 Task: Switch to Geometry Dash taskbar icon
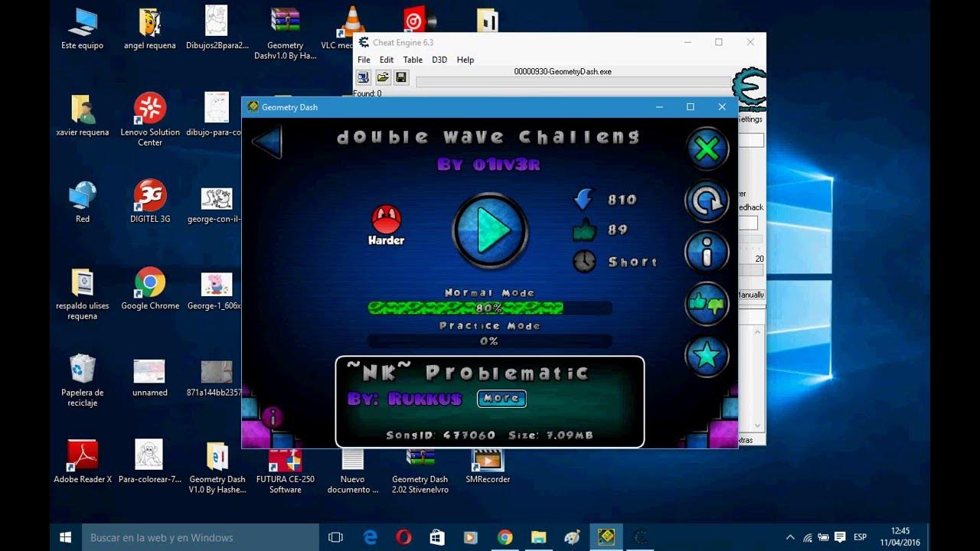click(x=606, y=537)
